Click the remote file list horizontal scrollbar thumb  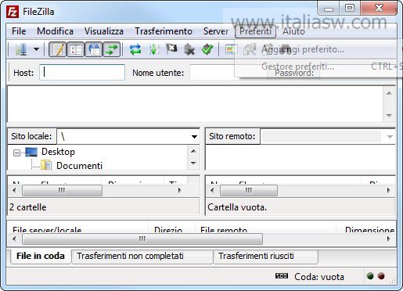point(249,190)
